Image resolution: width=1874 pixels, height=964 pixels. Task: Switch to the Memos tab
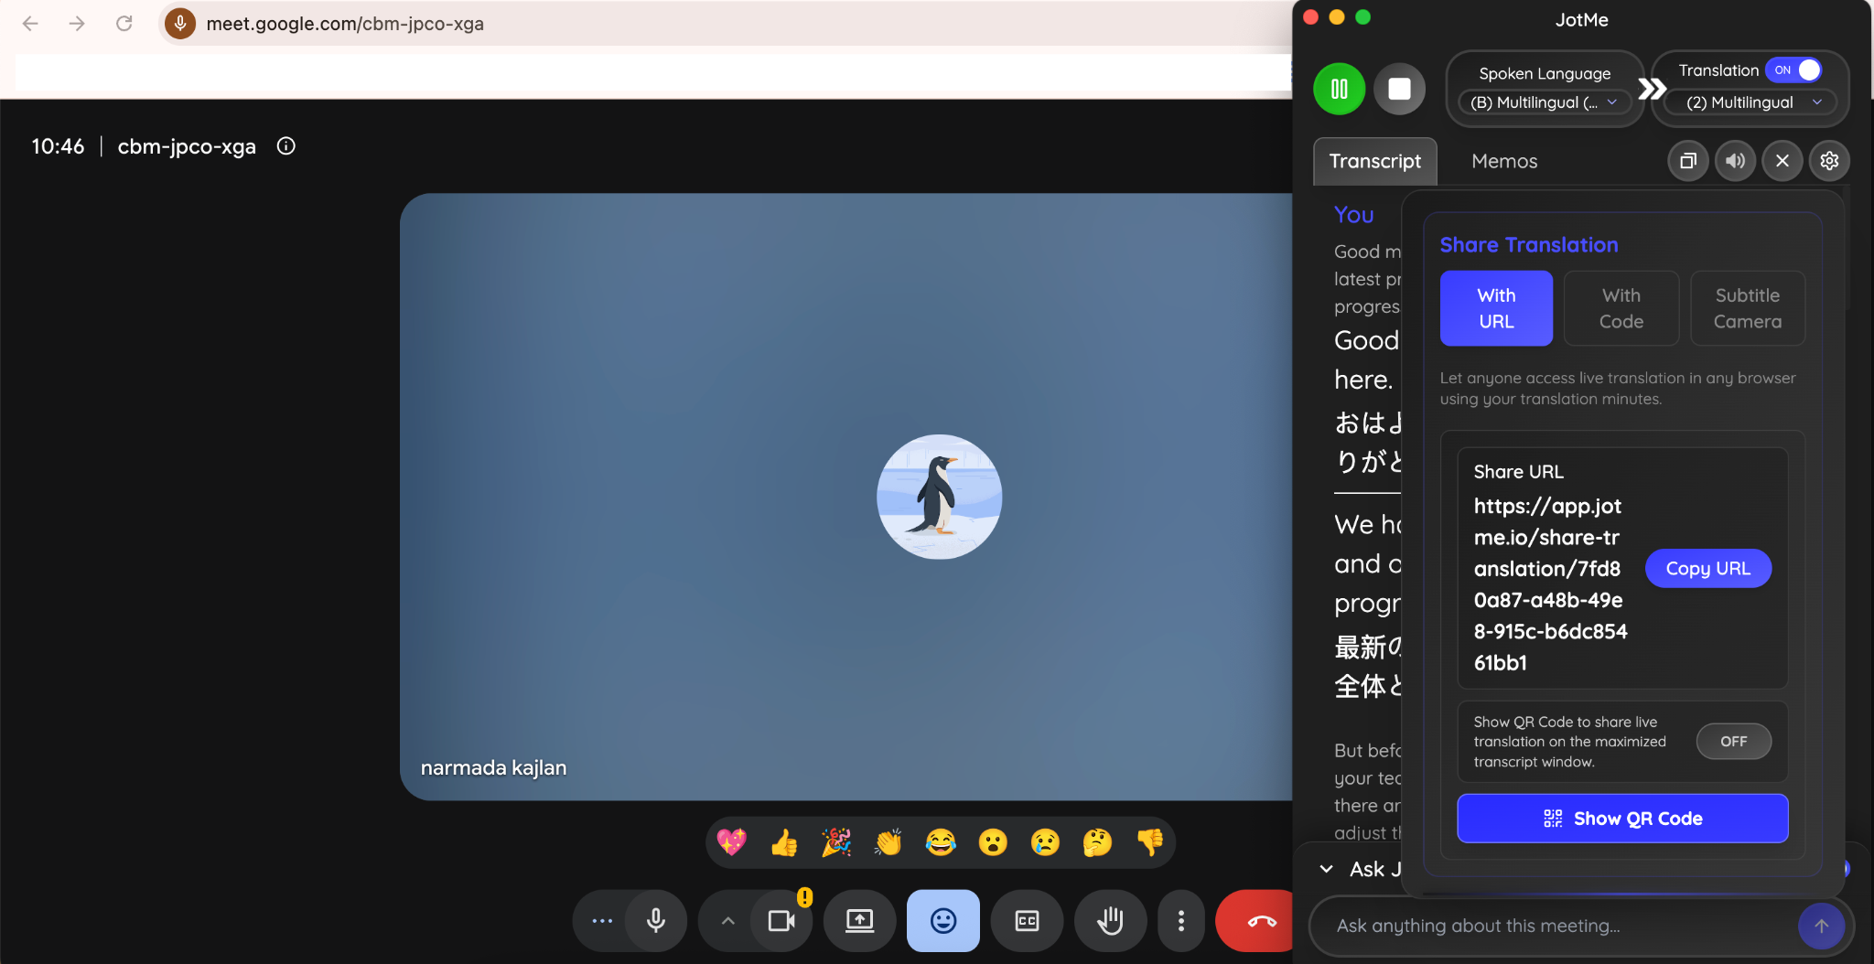1504,161
